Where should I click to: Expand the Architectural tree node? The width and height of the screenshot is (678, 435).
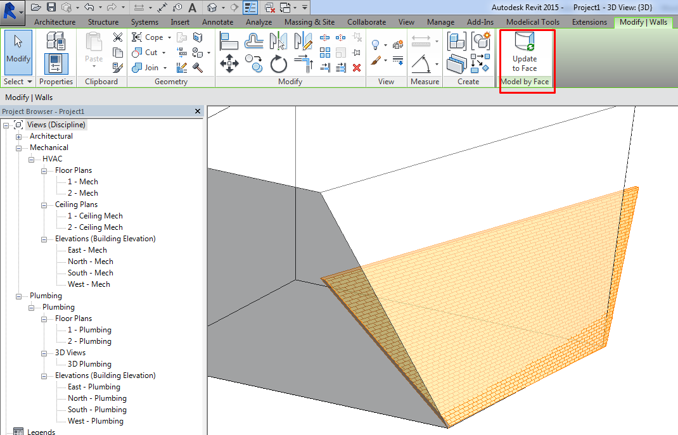click(x=19, y=136)
